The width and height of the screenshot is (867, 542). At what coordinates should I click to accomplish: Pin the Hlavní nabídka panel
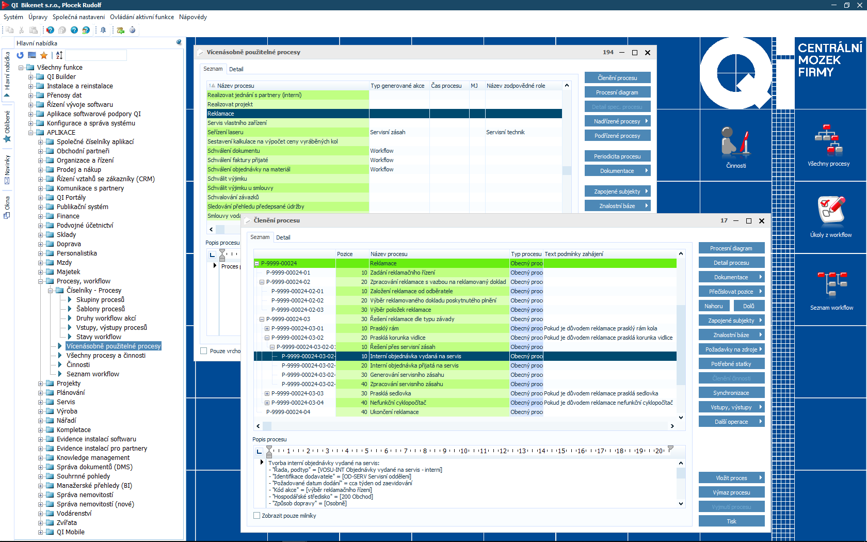click(179, 42)
